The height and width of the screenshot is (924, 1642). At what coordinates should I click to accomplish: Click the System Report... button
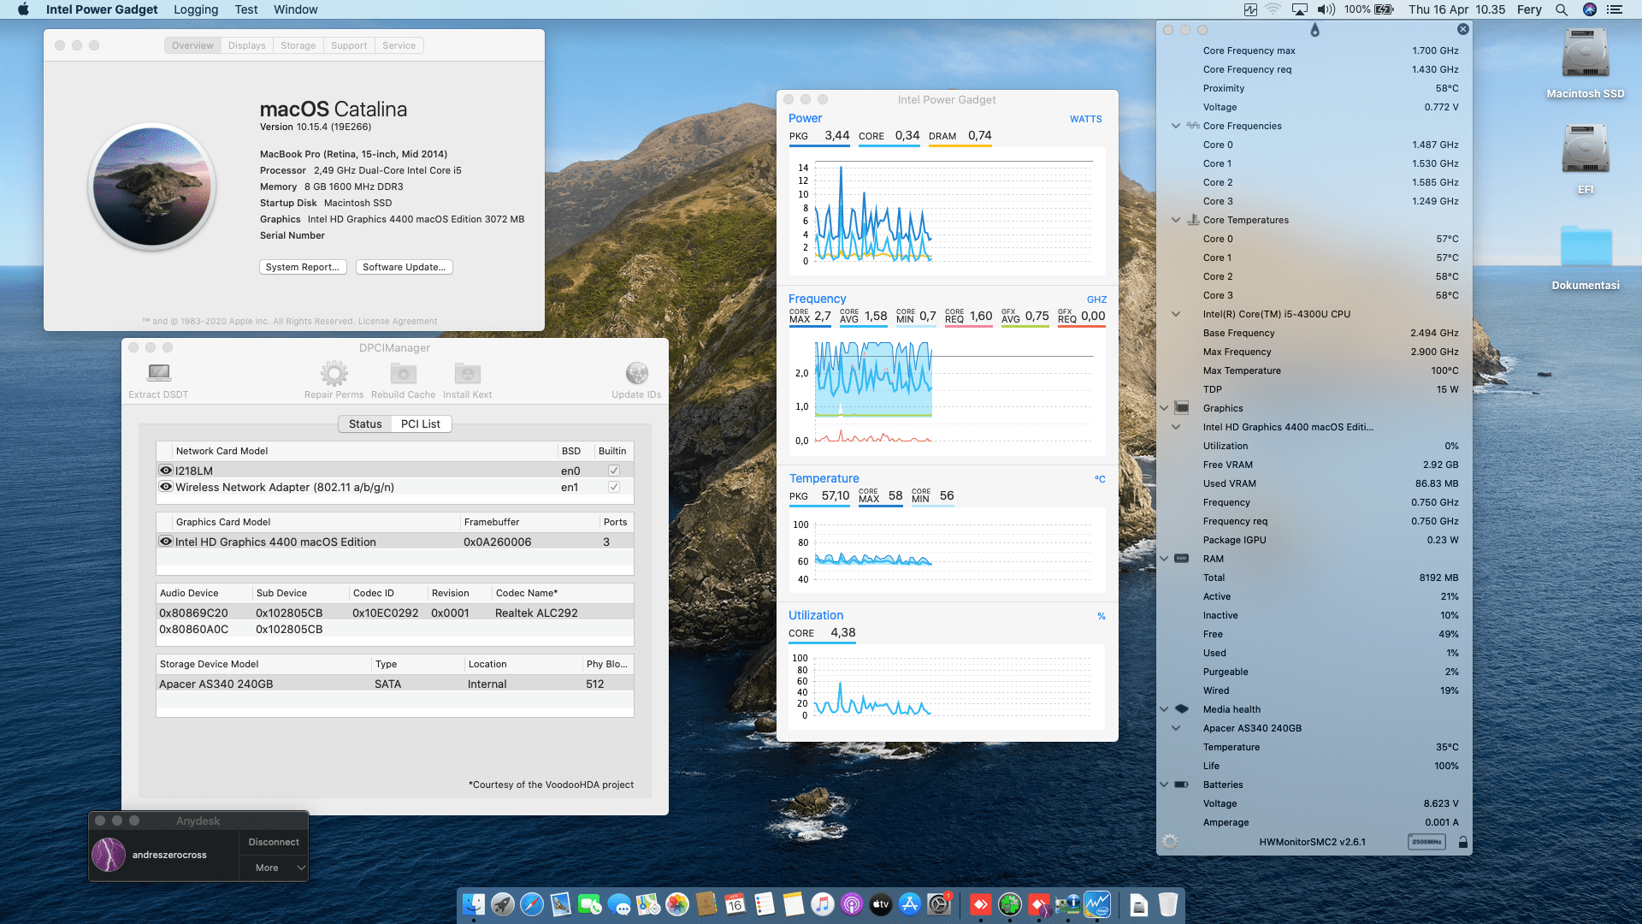[x=302, y=267]
